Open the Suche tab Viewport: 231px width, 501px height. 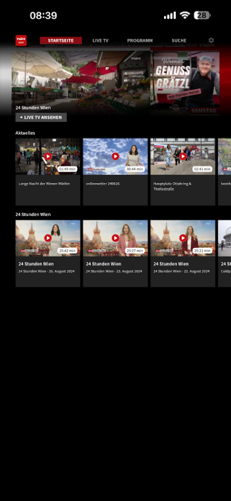point(179,41)
